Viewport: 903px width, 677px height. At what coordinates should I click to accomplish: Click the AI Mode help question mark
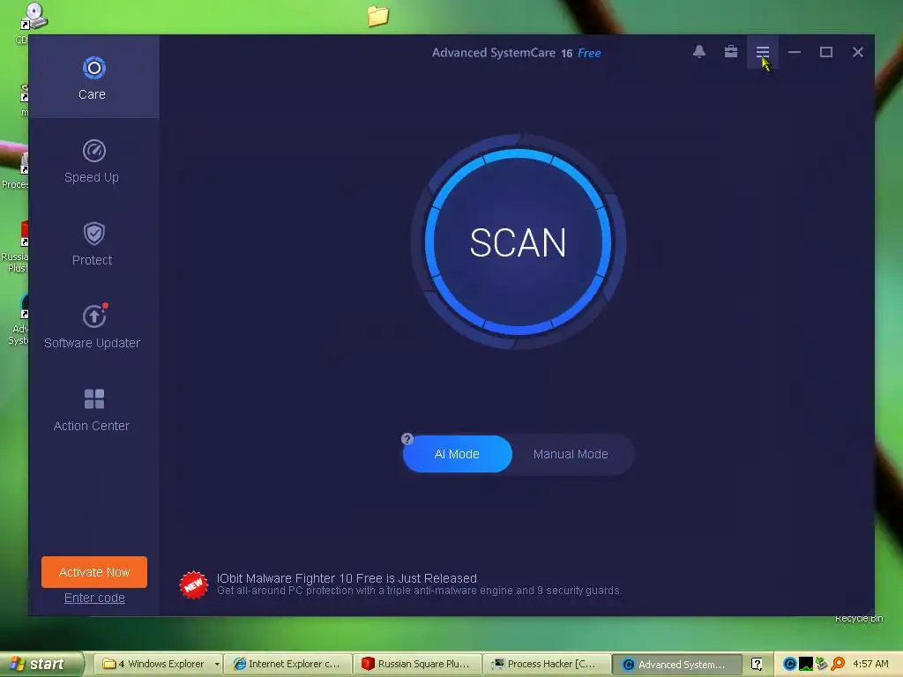point(407,439)
